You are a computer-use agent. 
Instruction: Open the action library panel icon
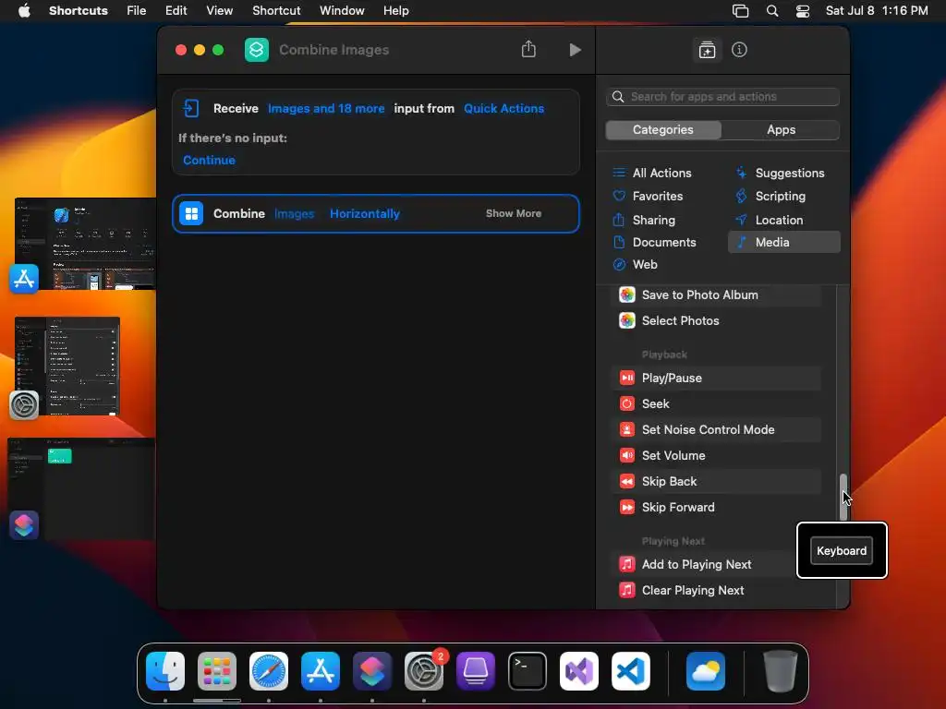[x=707, y=50]
